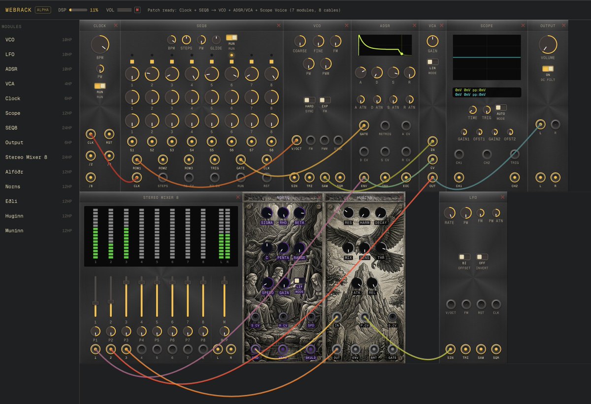Click the ADSR envelope curve display
The width and height of the screenshot is (591, 404).
[x=385, y=45]
